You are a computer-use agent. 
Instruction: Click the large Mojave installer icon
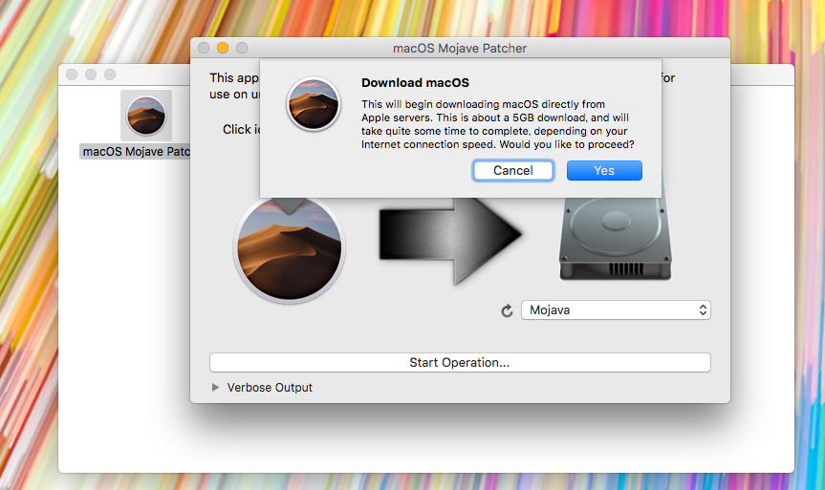click(289, 249)
